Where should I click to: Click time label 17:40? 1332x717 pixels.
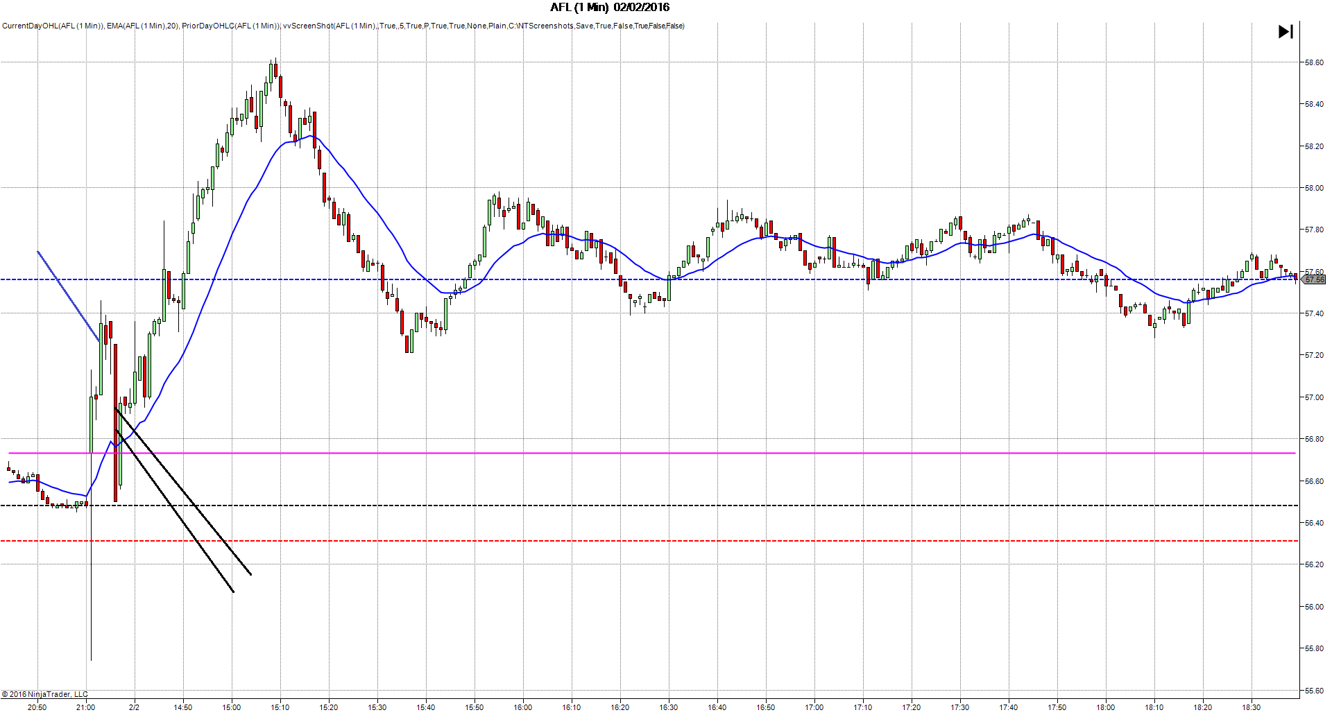click(x=1009, y=707)
